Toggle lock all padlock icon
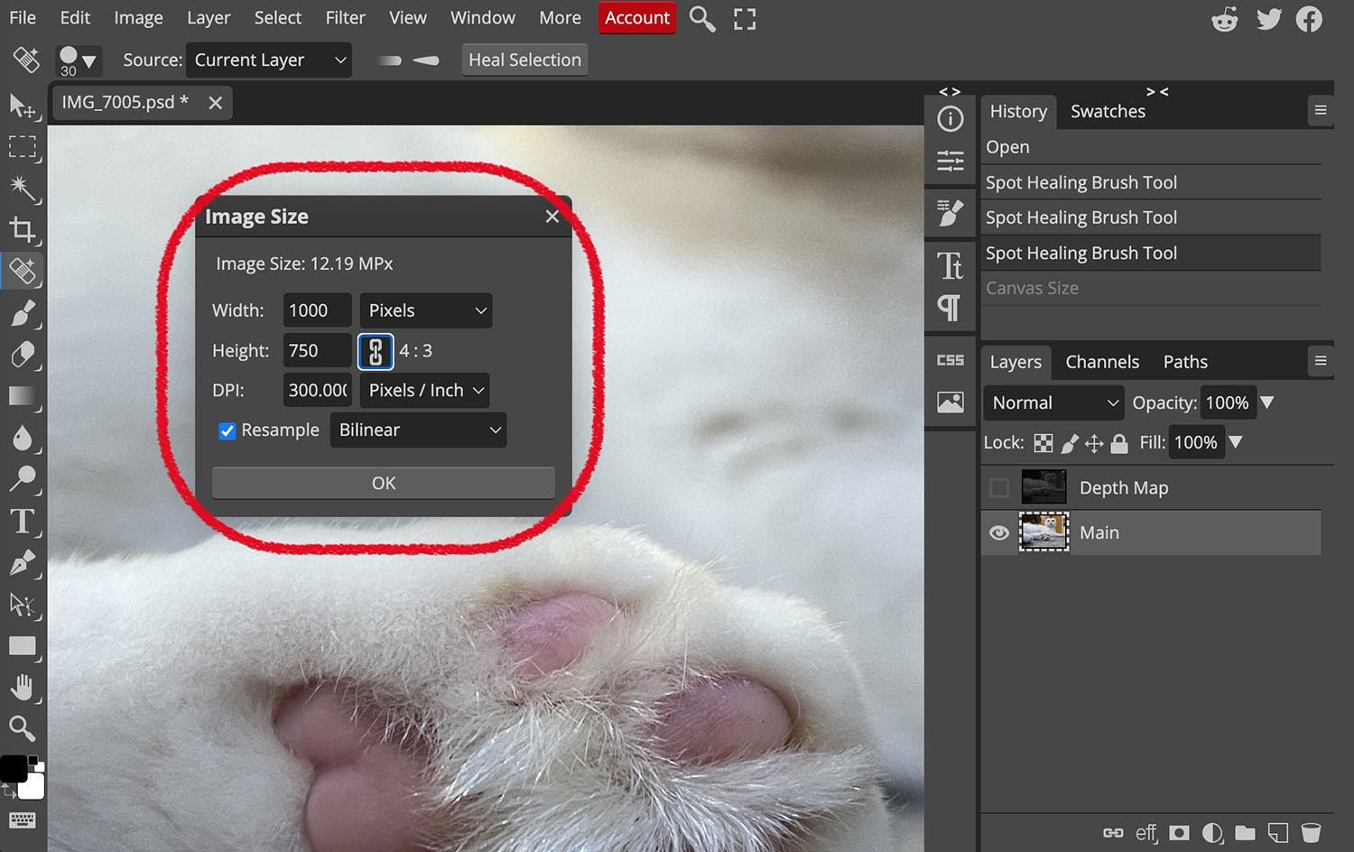The height and width of the screenshot is (852, 1354). (1119, 443)
